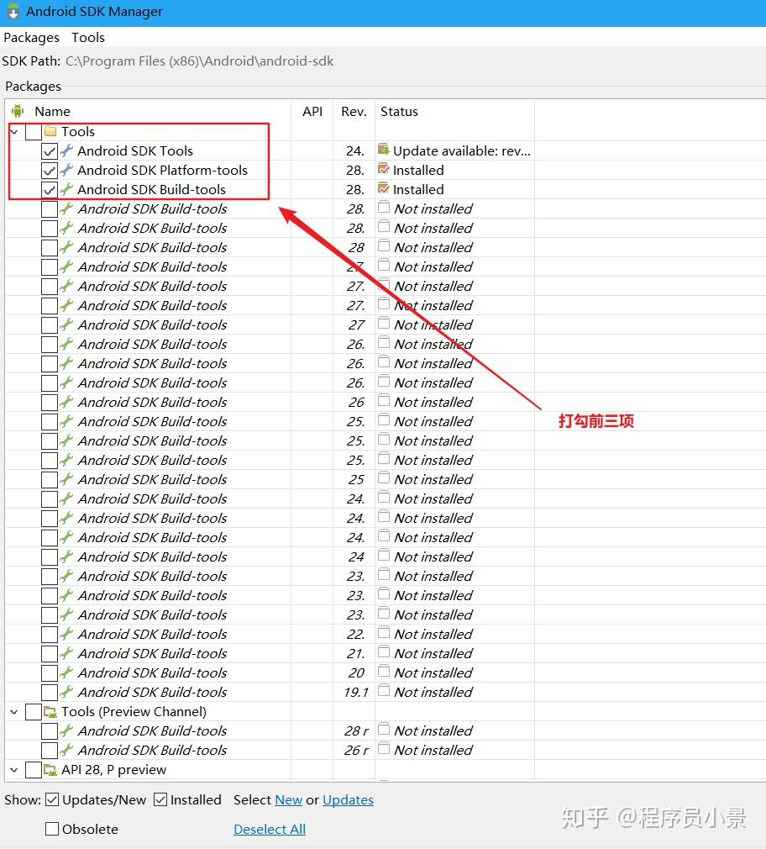This screenshot has width=766, height=849.
Task: Collapse the Tools (Preview Channel) group
Action: (14, 712)
